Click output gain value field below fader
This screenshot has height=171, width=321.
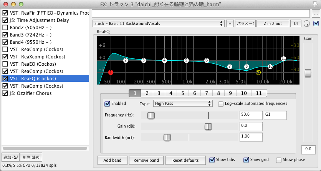308,150
